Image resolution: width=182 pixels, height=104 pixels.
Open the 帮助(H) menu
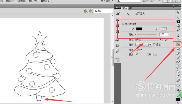click(45, 1)
